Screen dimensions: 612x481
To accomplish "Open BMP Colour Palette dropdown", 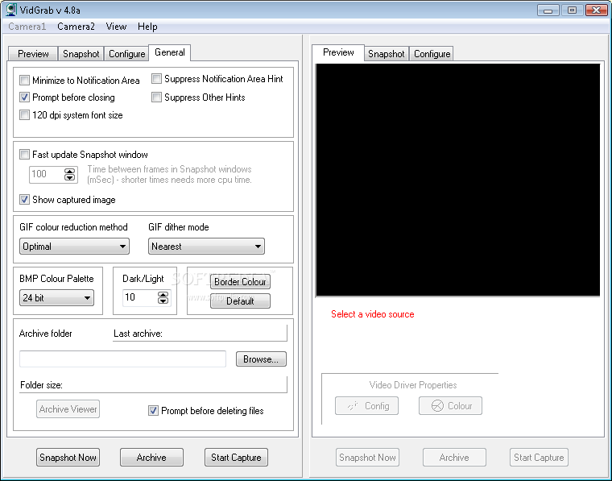I will click(x=56, y=298).
